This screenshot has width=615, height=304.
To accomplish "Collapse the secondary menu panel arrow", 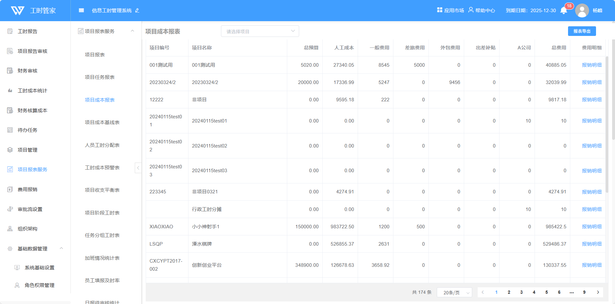I will point(138,168).
